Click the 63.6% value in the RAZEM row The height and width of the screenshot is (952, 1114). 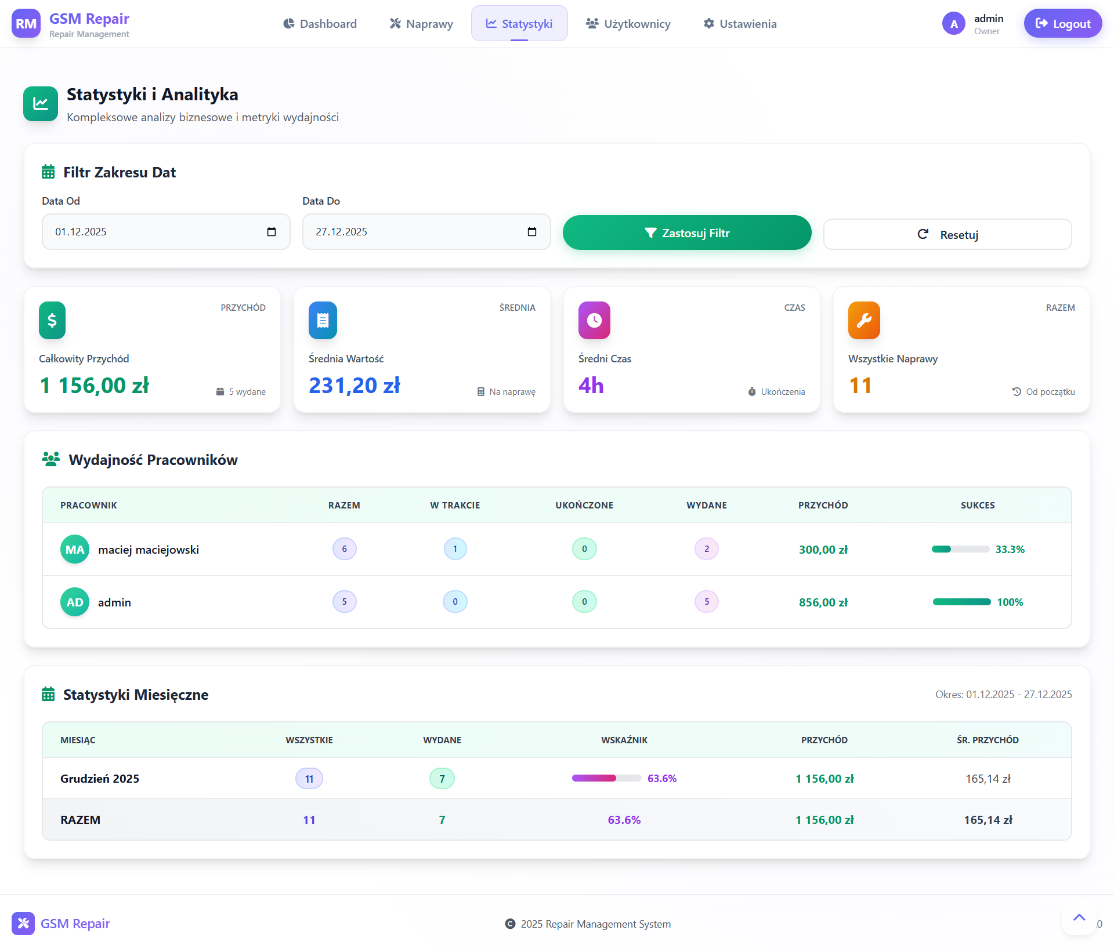(624, 820)
